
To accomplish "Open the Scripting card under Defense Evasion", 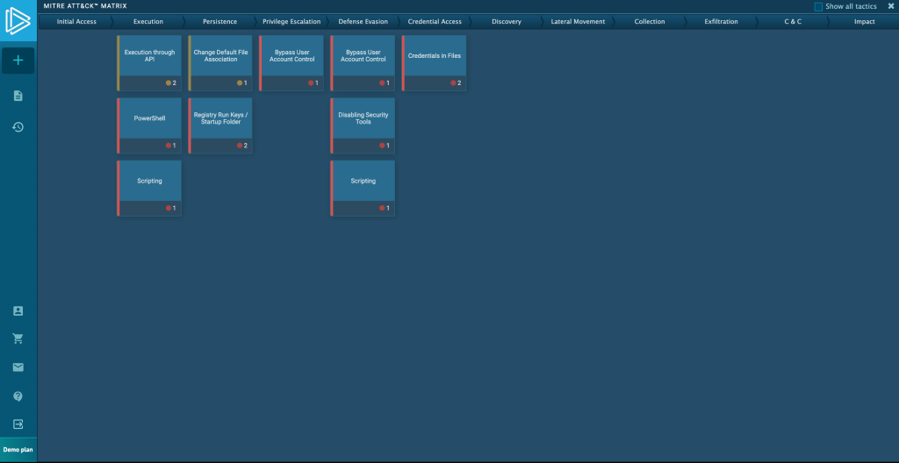I will [x=363, y=188].
